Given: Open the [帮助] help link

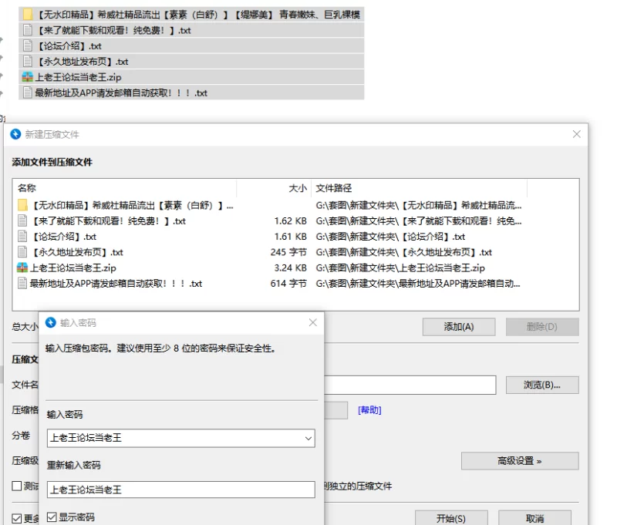Looking at the screenshot, I should (369, 410).
